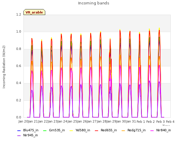Image resolution: width=188 pixels, height=141 pixels.
Task: Click the Jan 29 x-axis tick label
Action: coord(111,121)
